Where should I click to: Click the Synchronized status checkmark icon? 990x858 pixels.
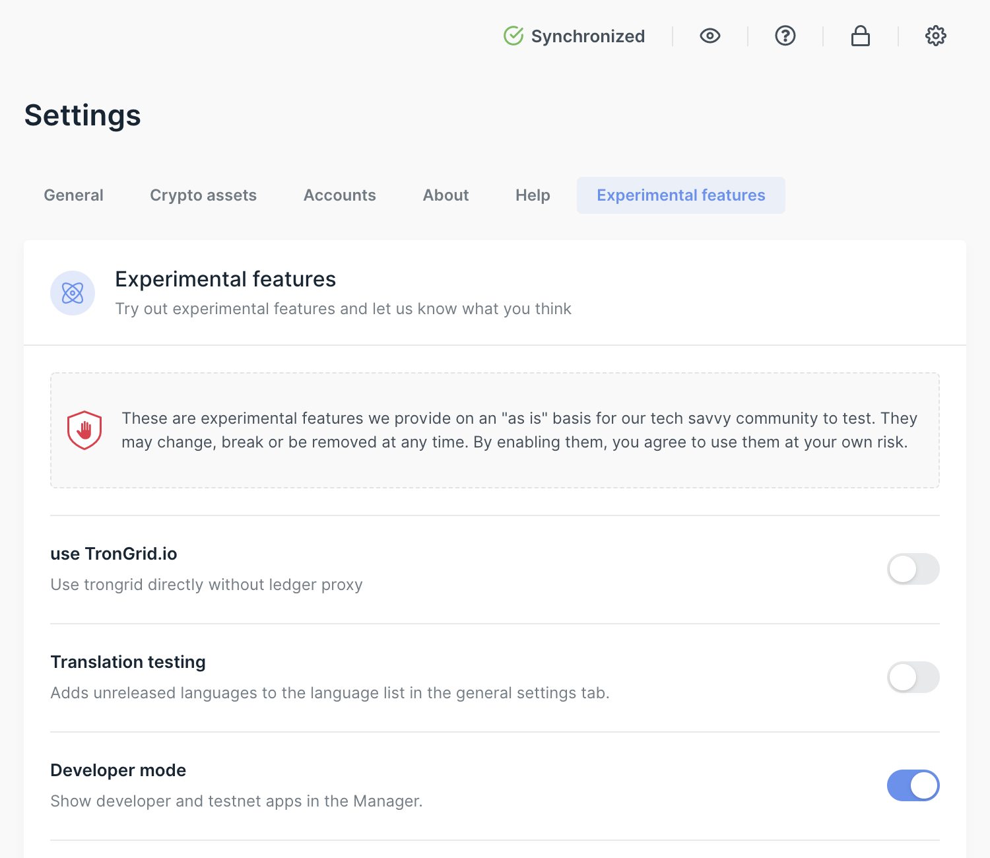click(513, 36)
